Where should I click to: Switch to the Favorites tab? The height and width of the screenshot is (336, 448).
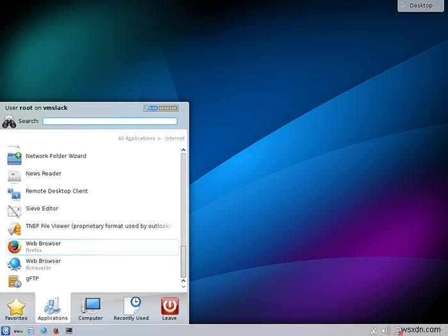click(16, 308)
